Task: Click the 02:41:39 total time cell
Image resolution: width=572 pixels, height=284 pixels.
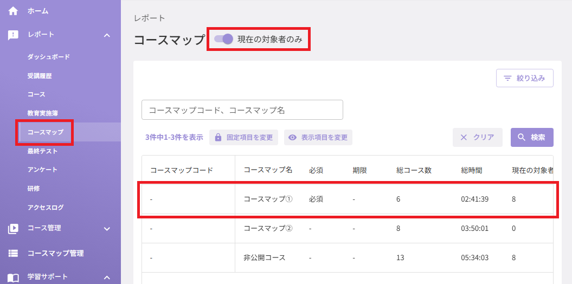Action: [x=474, y=199]
